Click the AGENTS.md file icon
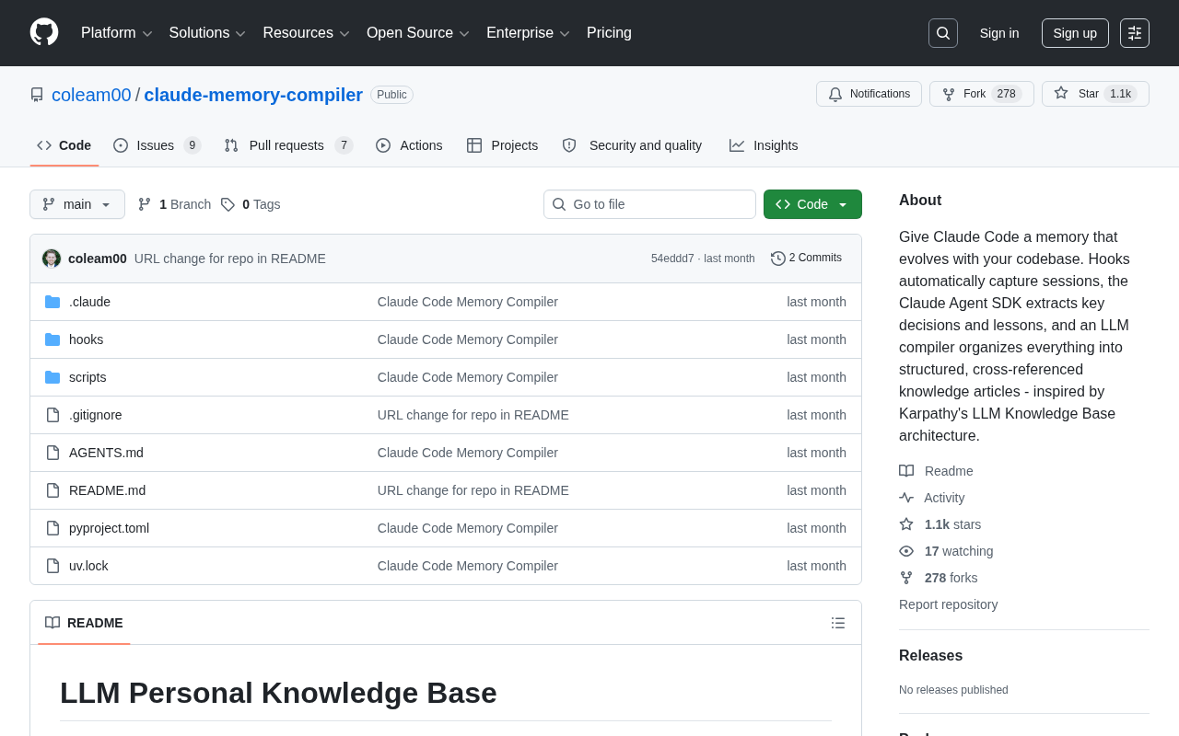Viewport: 1179px width, 736px height. 53,453
